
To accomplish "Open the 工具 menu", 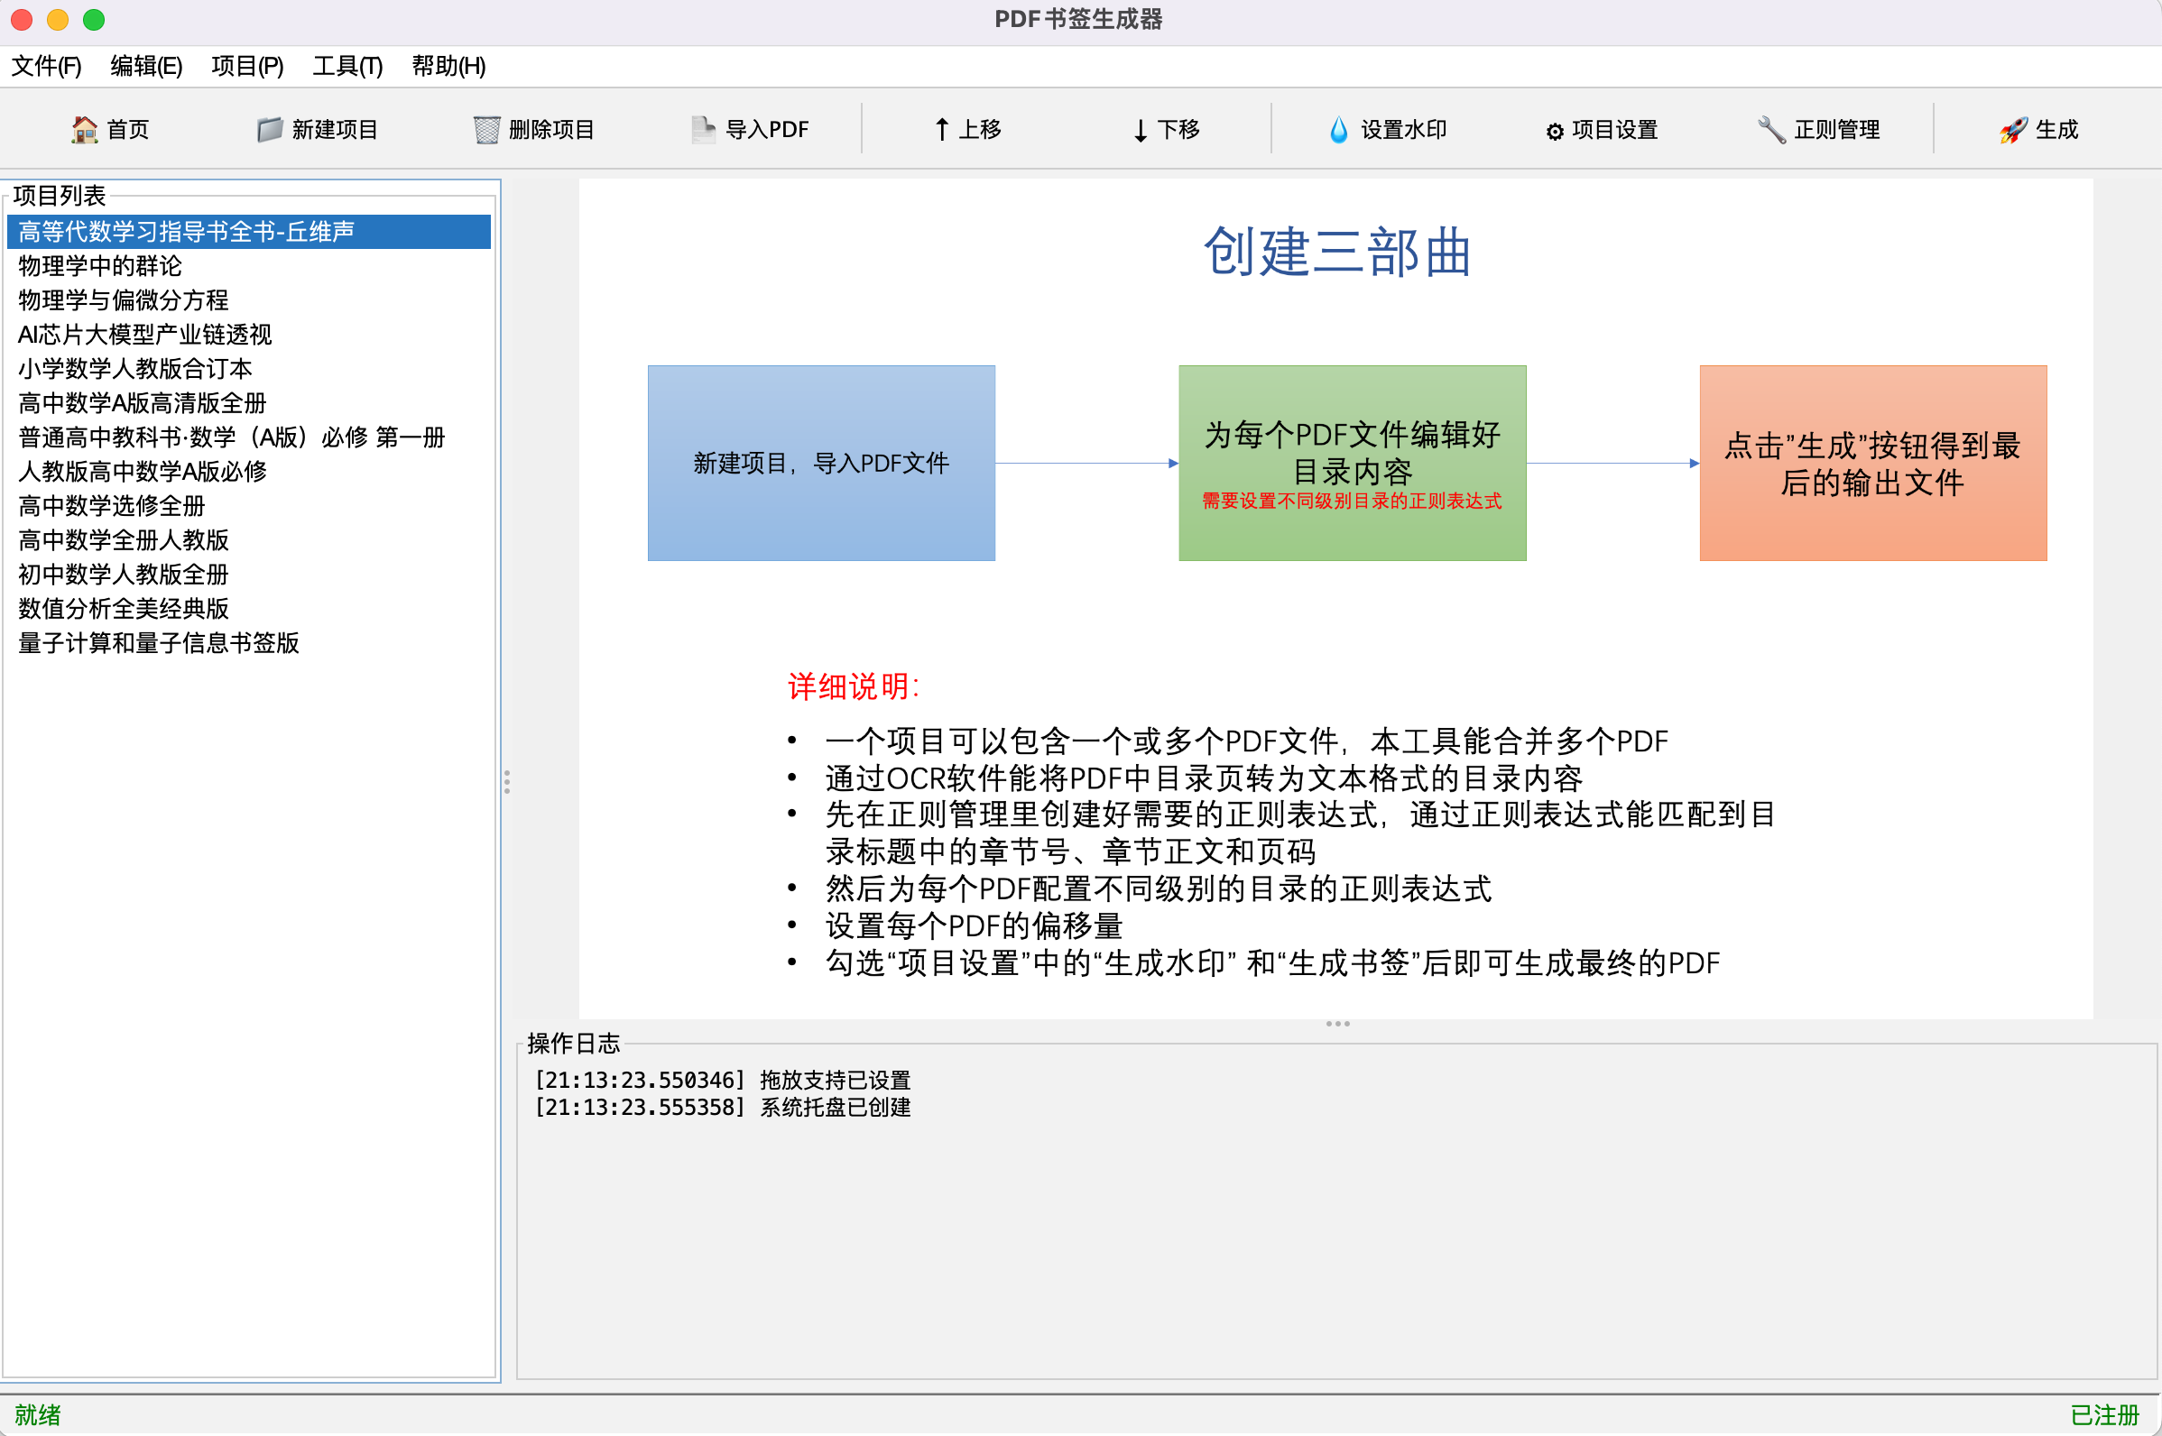I will point(346,66).
